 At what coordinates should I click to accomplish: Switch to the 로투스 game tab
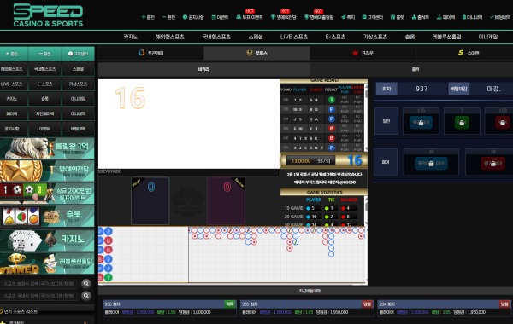256,53
